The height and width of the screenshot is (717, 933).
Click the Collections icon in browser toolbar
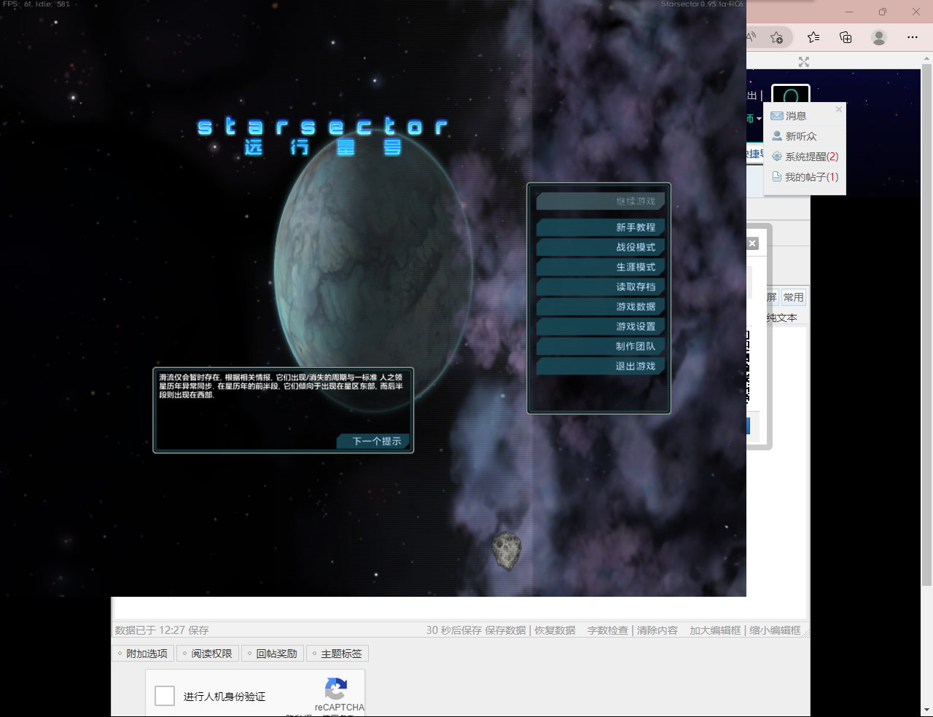click(x=846, y=37)
